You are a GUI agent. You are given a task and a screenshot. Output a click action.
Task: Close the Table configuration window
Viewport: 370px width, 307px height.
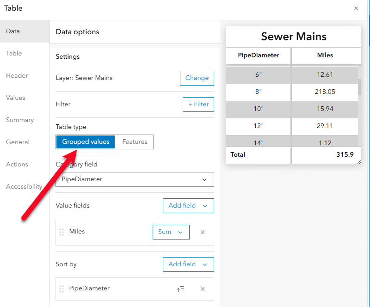coord(356,8)
